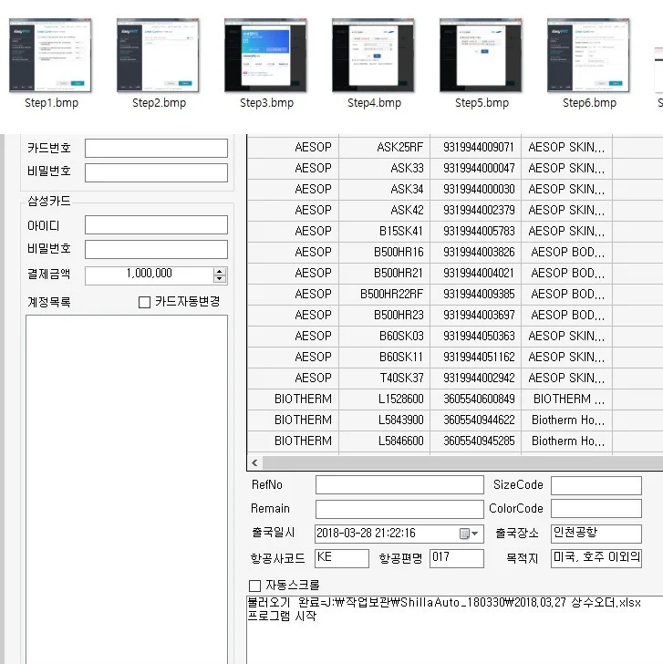Click barcode cell 9319944009071
Viewport: 663px width, 664px height.
click(x=475, y=148)
